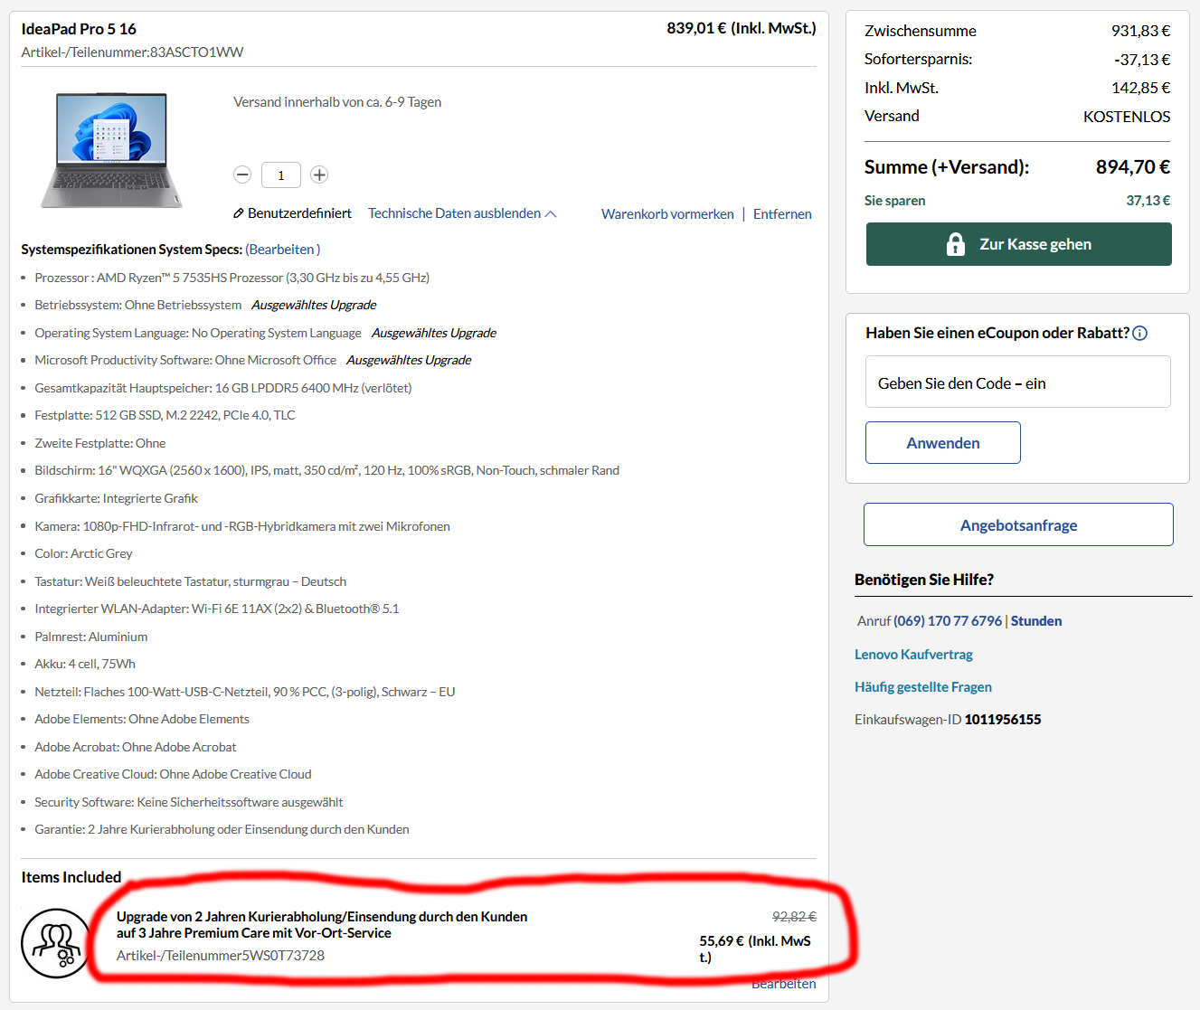Click the Sie sparen 37,13 € amount
The image size is (1200, 1010).
pos(1148,201)
